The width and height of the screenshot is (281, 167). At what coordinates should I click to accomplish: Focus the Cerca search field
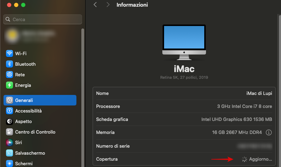(x=43, y=19)
